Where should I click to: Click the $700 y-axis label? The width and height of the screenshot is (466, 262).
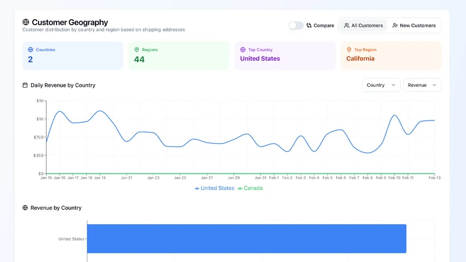point(38,137)
